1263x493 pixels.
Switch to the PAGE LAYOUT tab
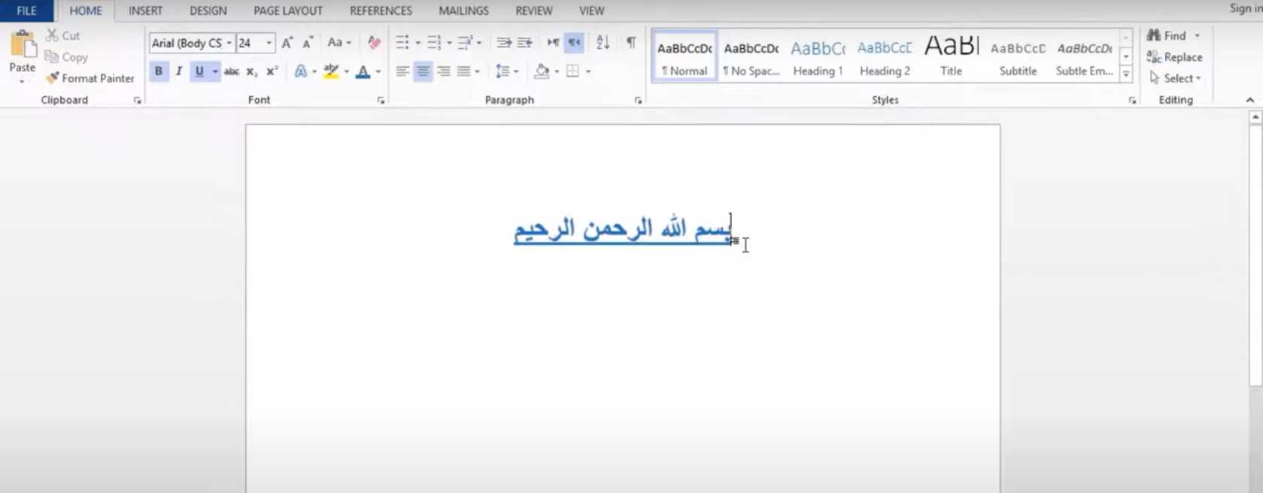click(x=288, y=11)
